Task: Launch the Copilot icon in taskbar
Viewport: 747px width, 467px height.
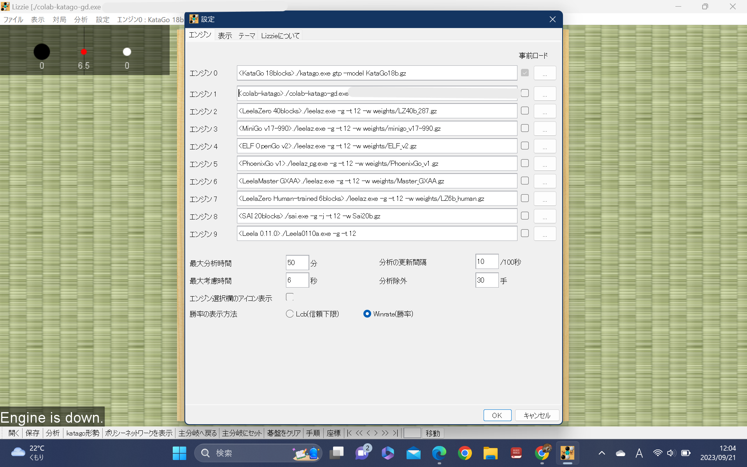Action: tap(388, 453)
